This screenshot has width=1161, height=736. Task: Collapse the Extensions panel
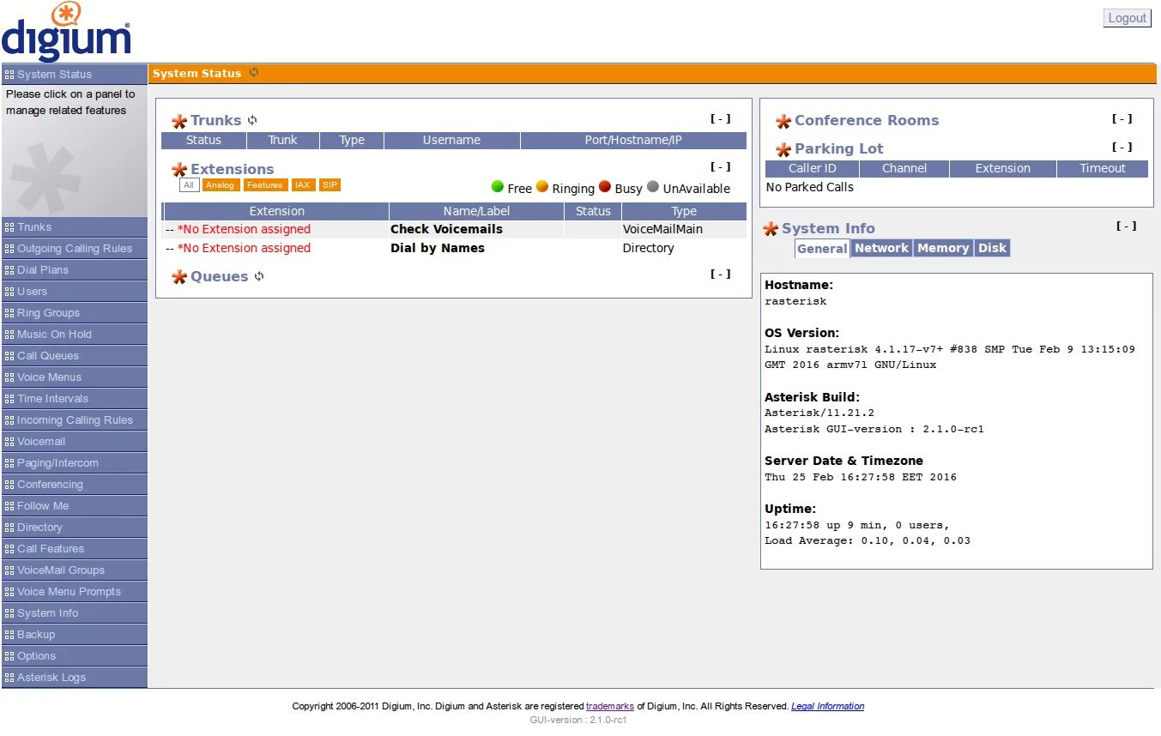click(721, 167)
